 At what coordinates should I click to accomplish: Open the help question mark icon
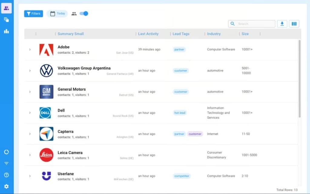[x=6, y=175]
